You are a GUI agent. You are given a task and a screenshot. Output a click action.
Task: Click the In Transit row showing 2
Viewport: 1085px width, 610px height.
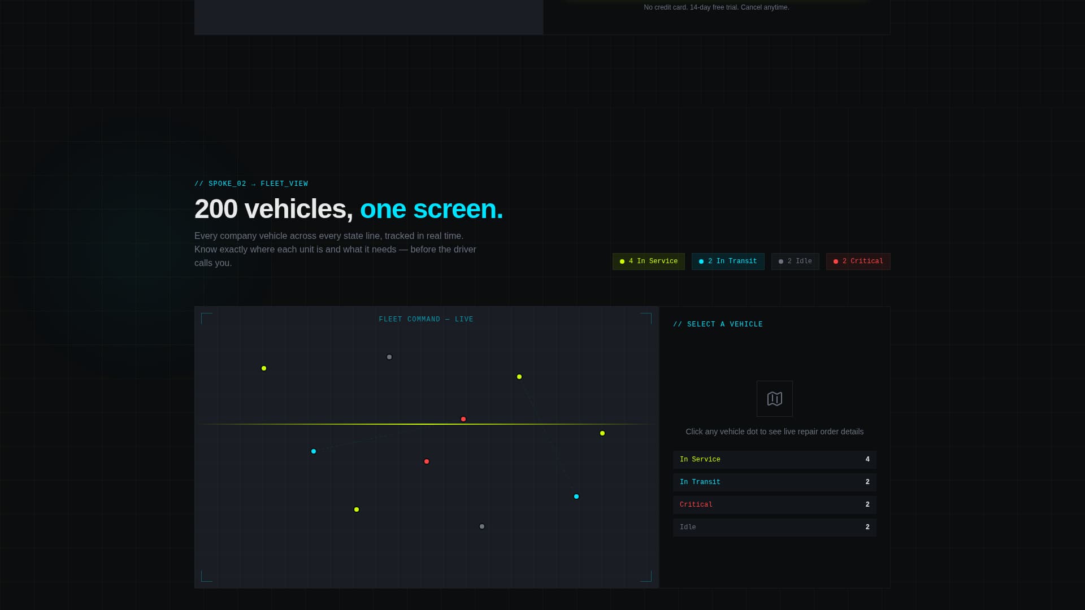(774, 482)
